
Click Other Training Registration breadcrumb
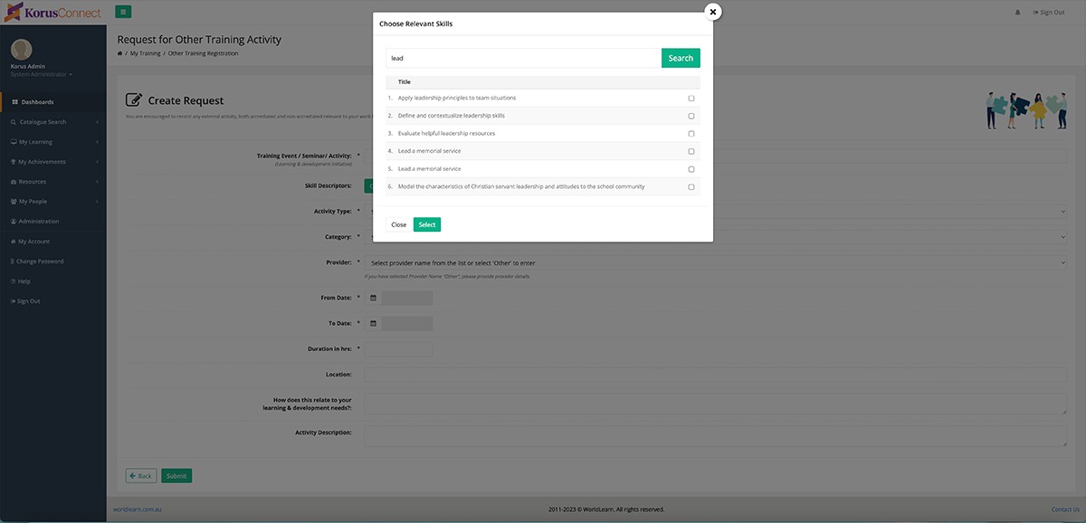204,53
